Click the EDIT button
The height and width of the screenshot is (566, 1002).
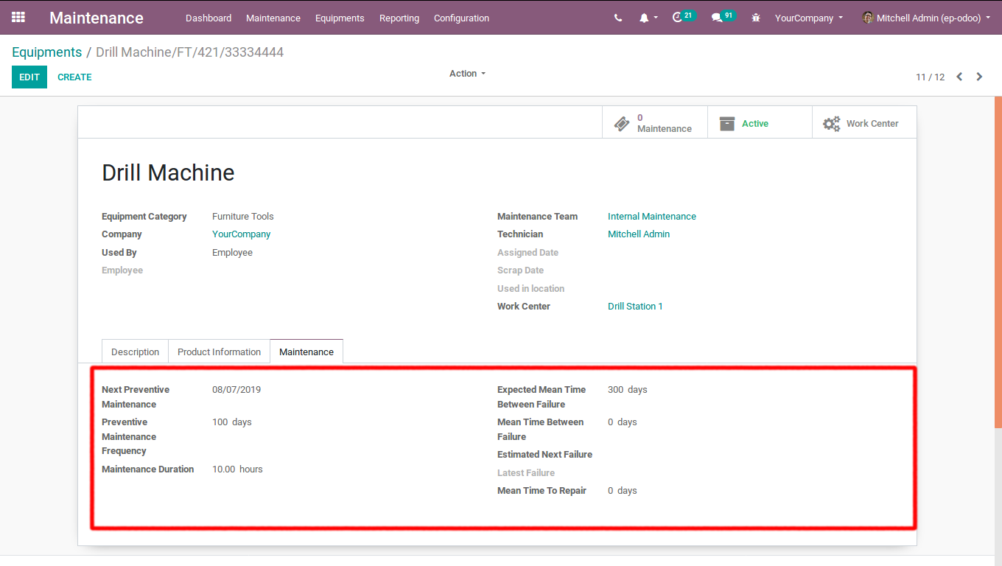tap(29, 77)
